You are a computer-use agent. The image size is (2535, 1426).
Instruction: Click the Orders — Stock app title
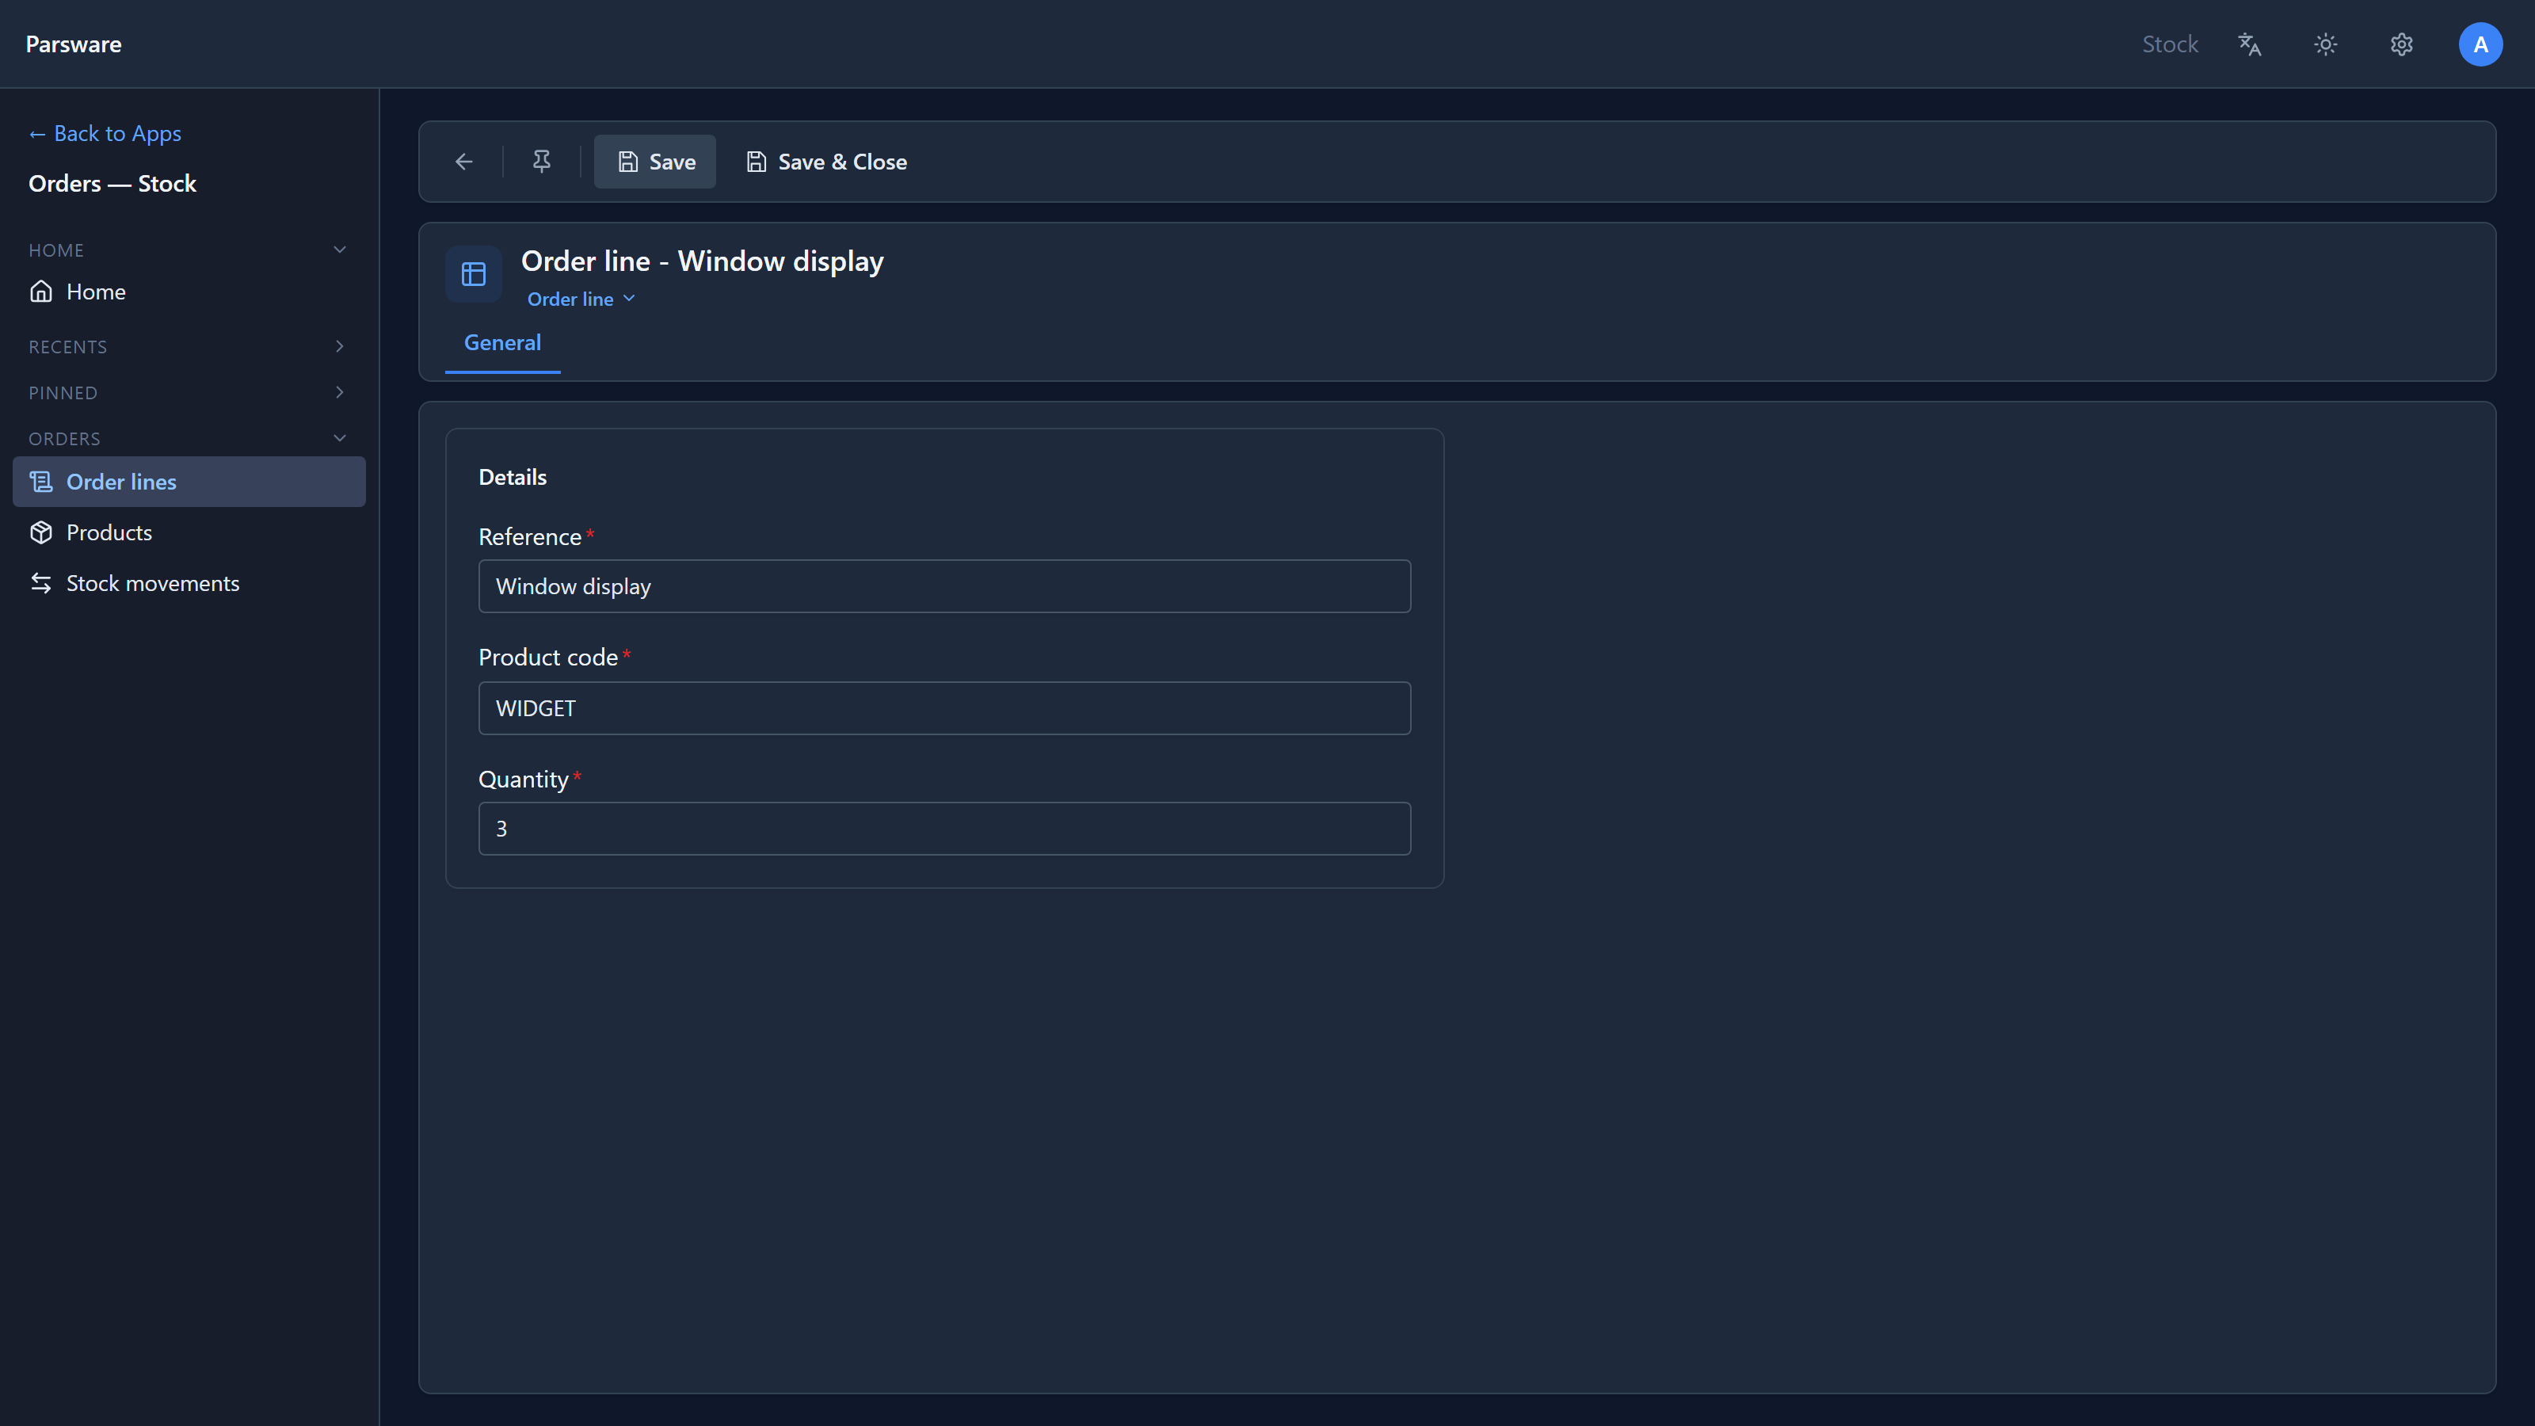click(x=112, y=183)
